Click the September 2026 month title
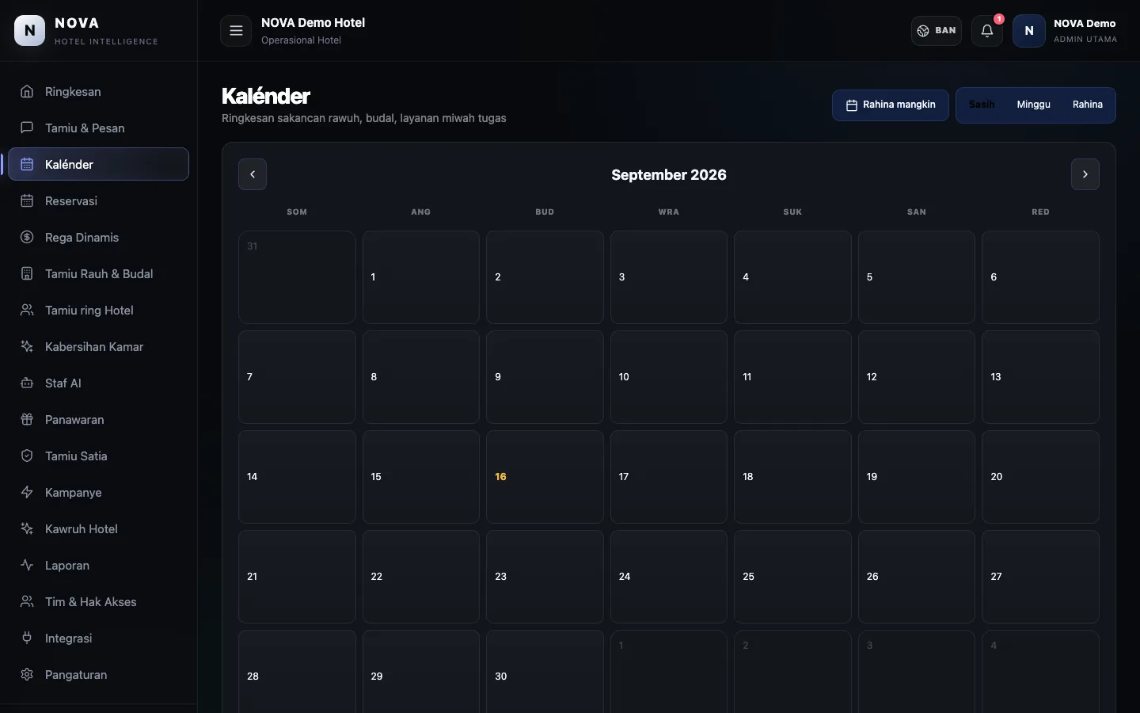1140x713 pixels. coord(669,175)
